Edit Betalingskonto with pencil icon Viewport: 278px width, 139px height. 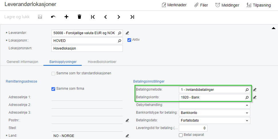click(255, 97)
